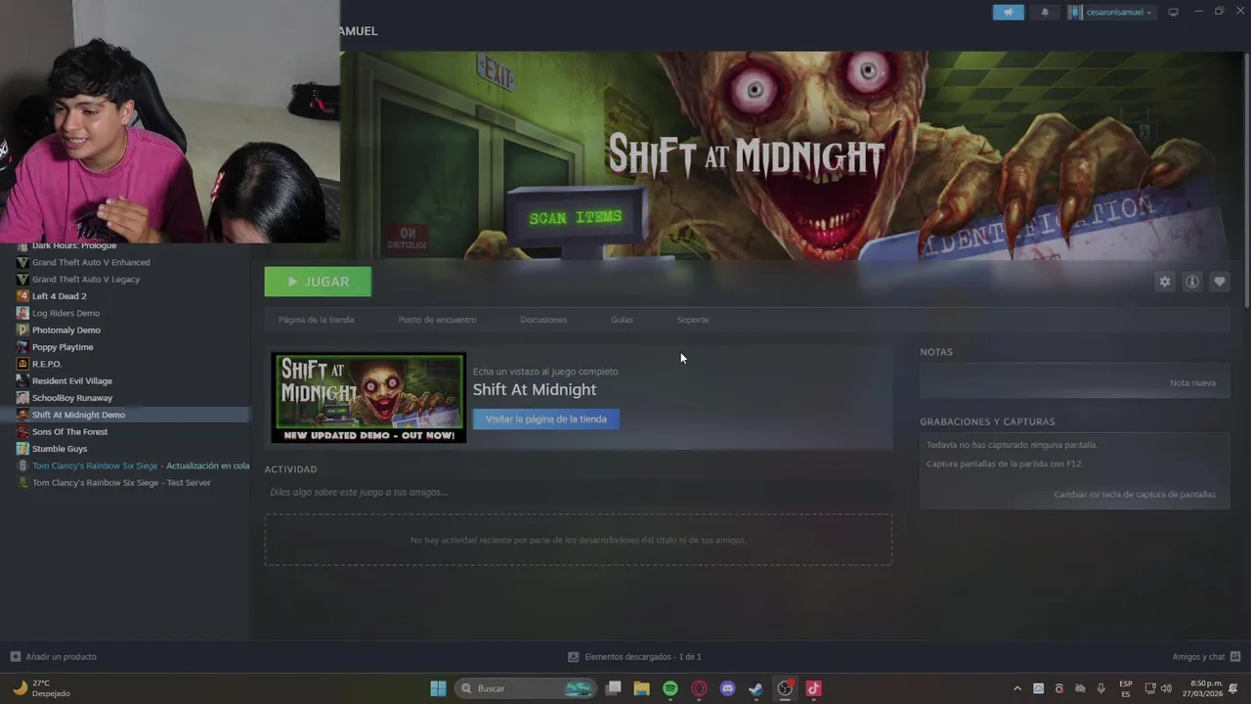The width and height of the screenshot is (1251, 704).
Task: Select Poppy Playtime in library
Action: tap(63, 347)
